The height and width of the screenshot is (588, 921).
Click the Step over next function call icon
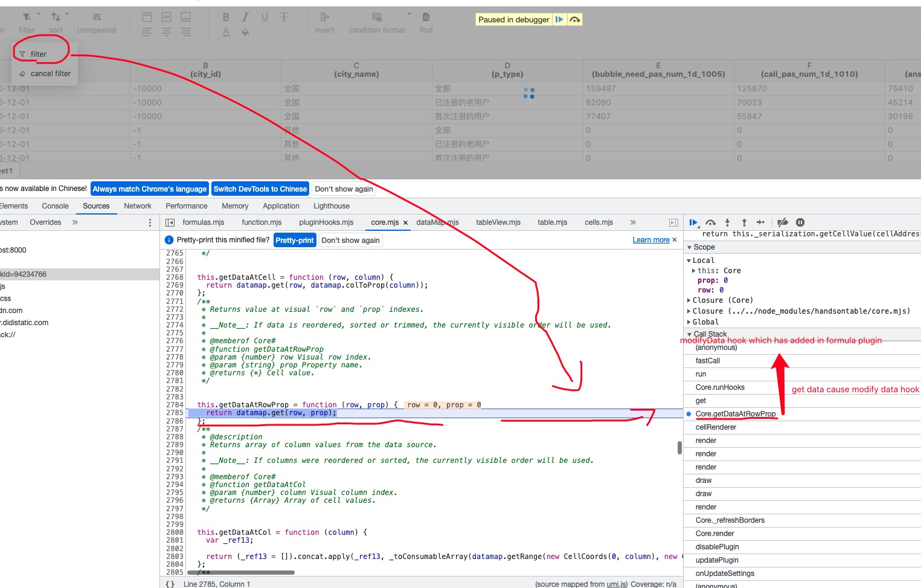[711, 222]
